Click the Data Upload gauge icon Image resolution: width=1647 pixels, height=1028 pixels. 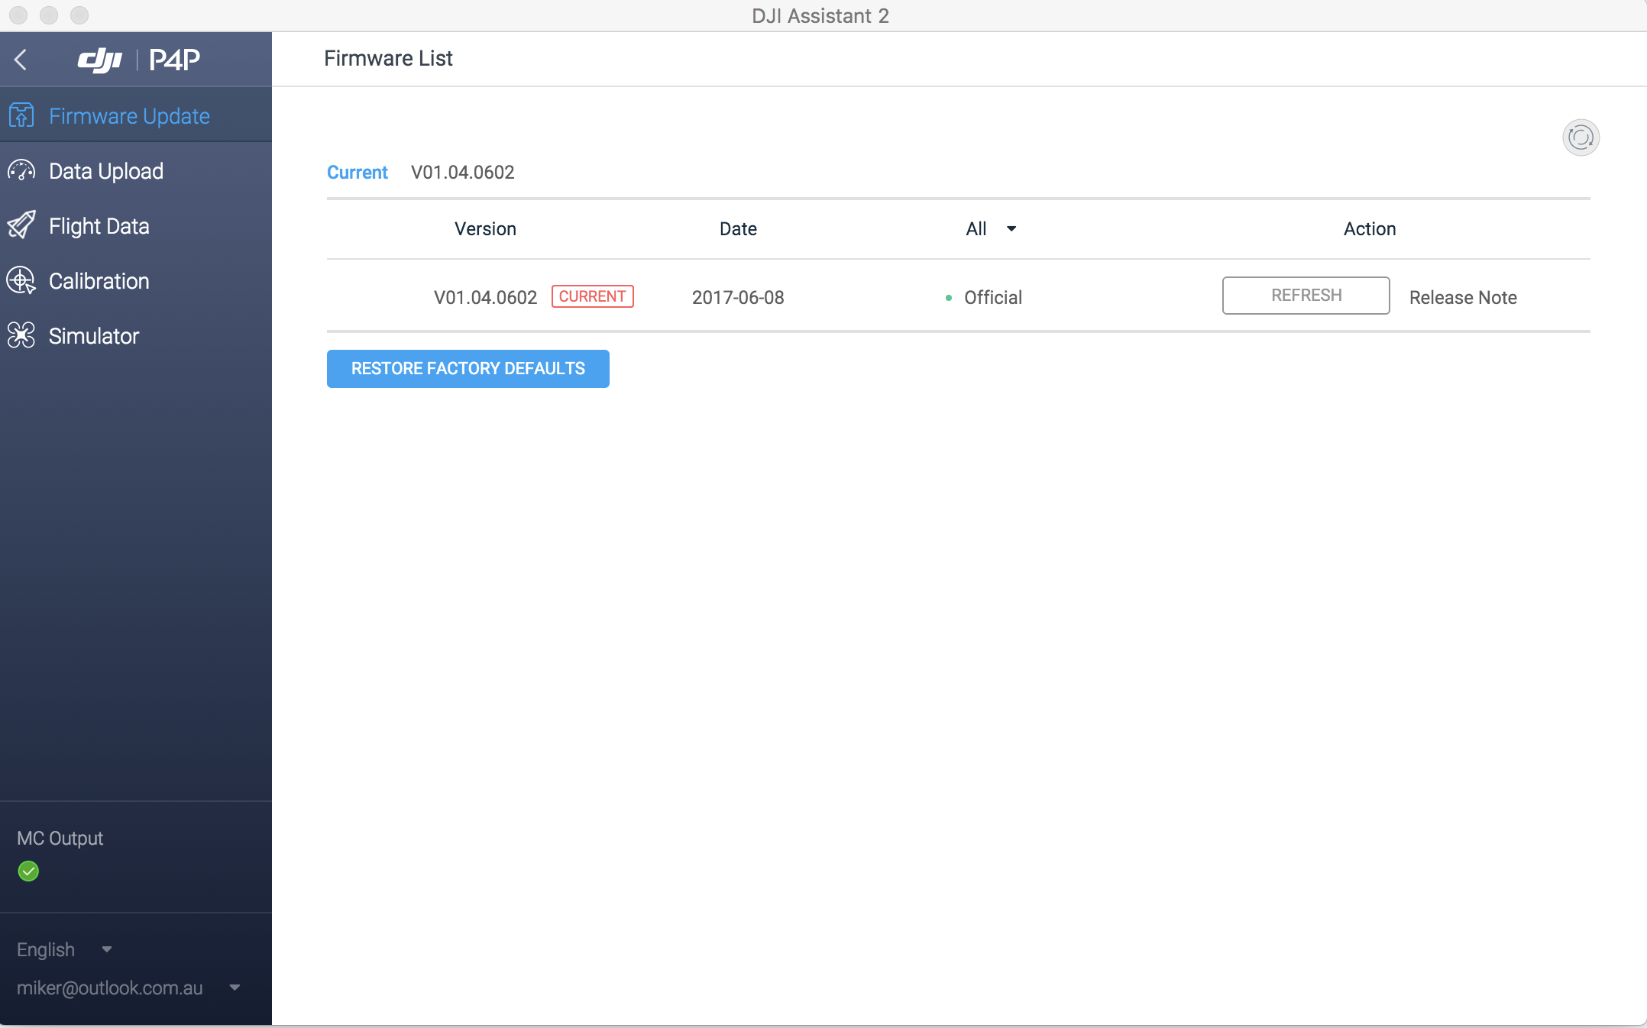[x=21, y=170]
